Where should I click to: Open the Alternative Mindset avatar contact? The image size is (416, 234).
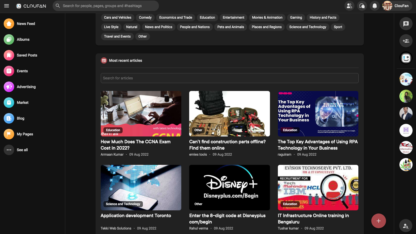coord(406,147)
